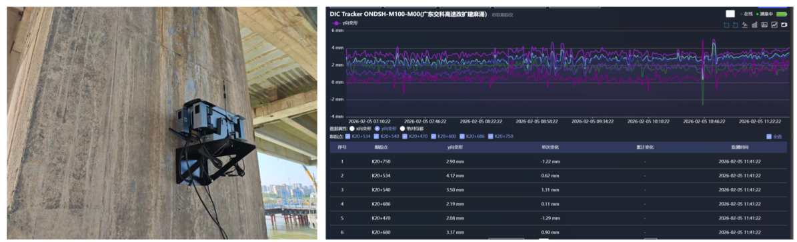Select the x向变形 radio button
Screen dimensions: 797x242
click(352, 129)
